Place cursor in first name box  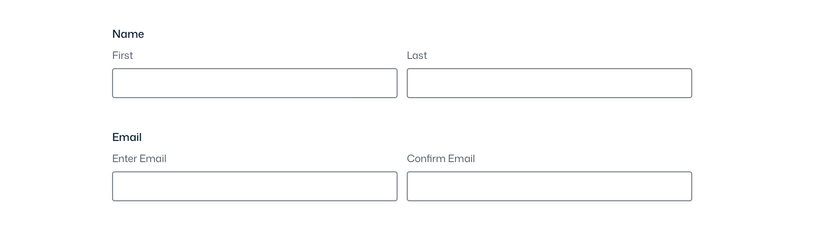tap(255, 83)
